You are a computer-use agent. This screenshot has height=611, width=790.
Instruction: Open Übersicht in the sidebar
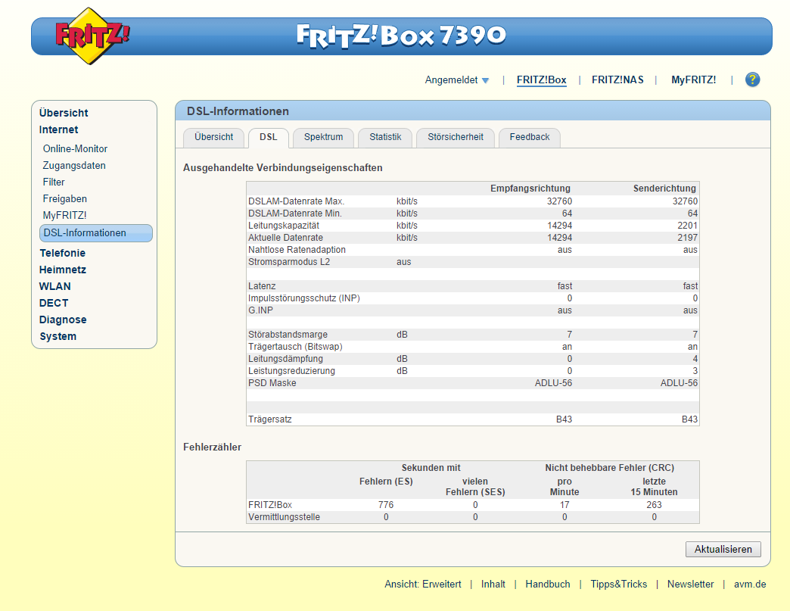[x=64, y=113]
